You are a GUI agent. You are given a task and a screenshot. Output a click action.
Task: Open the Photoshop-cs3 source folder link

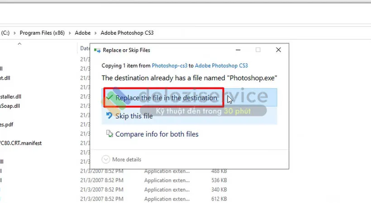click(170, 65)
